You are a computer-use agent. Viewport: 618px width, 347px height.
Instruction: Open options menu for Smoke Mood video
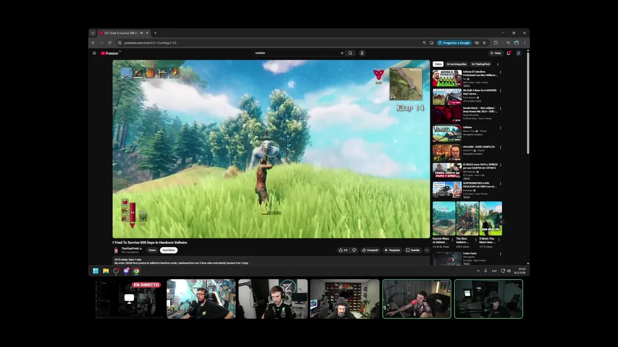pyautogui.click(x=500, y=109)
